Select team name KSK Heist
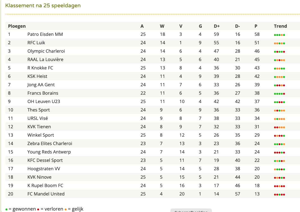Image resolution: width=300 pixels, height=212 pixels. [37, 76]
